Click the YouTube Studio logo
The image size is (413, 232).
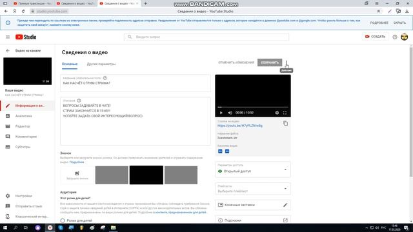click(x=26, y=37)
